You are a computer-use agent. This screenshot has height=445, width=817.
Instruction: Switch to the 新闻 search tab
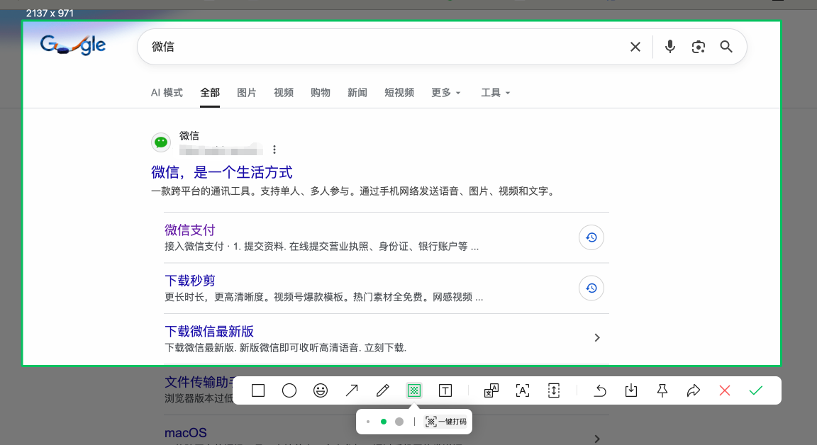[357, 93]
